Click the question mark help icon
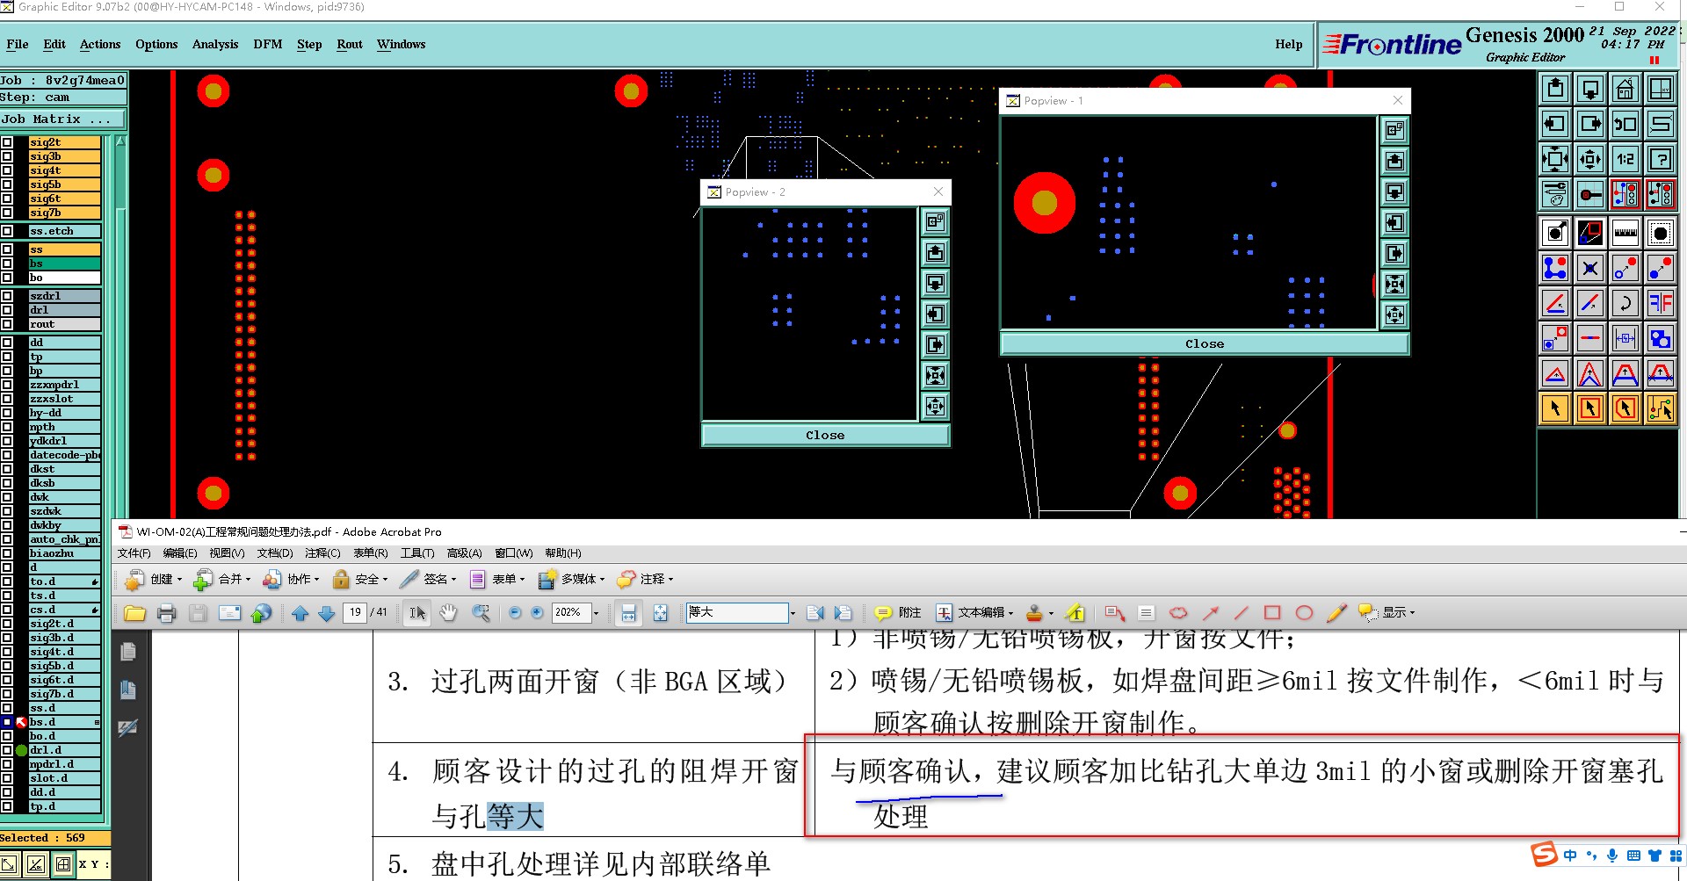 point(1660,159)
